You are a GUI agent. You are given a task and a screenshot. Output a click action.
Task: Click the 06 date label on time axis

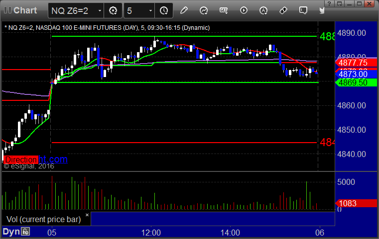320,233
